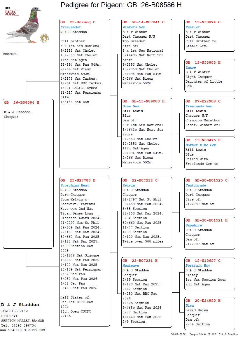The height and width of the screenshot is (342, 238).
Task: Select ring number 'GB 25-N27788 H'
Action: click(78, 180)
